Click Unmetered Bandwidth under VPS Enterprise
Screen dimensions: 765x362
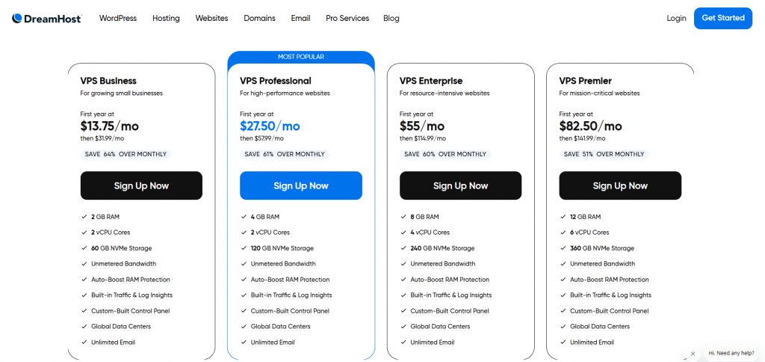[x=443, y=264]
